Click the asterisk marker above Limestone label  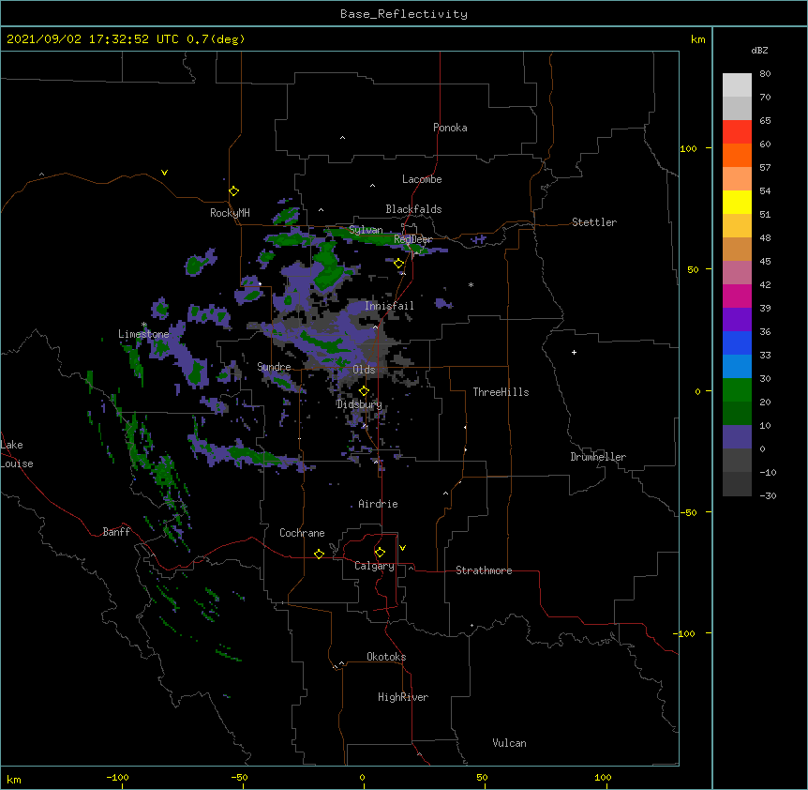coord(144,325)
